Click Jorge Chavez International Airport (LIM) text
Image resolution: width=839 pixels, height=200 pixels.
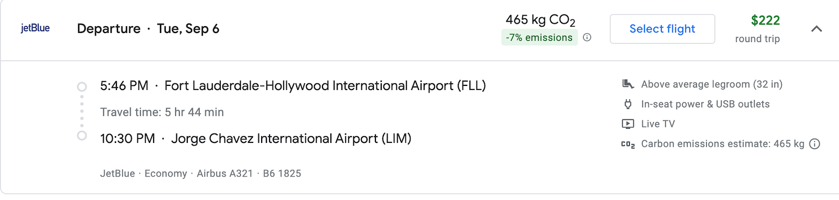tap(291, 138)
